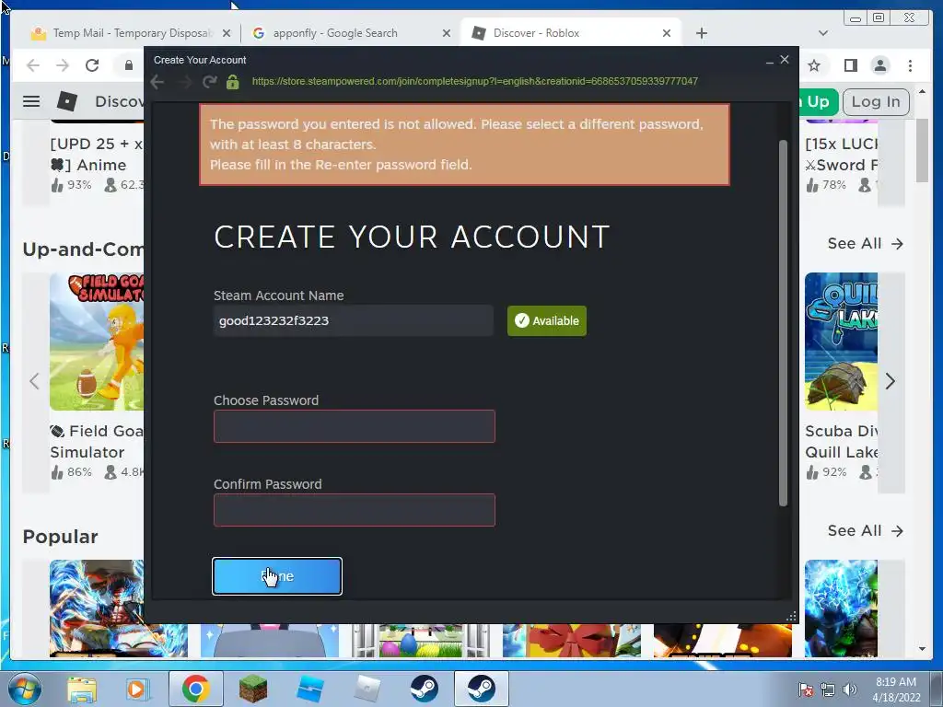Click the Roblox logo icon

(66, 101)
